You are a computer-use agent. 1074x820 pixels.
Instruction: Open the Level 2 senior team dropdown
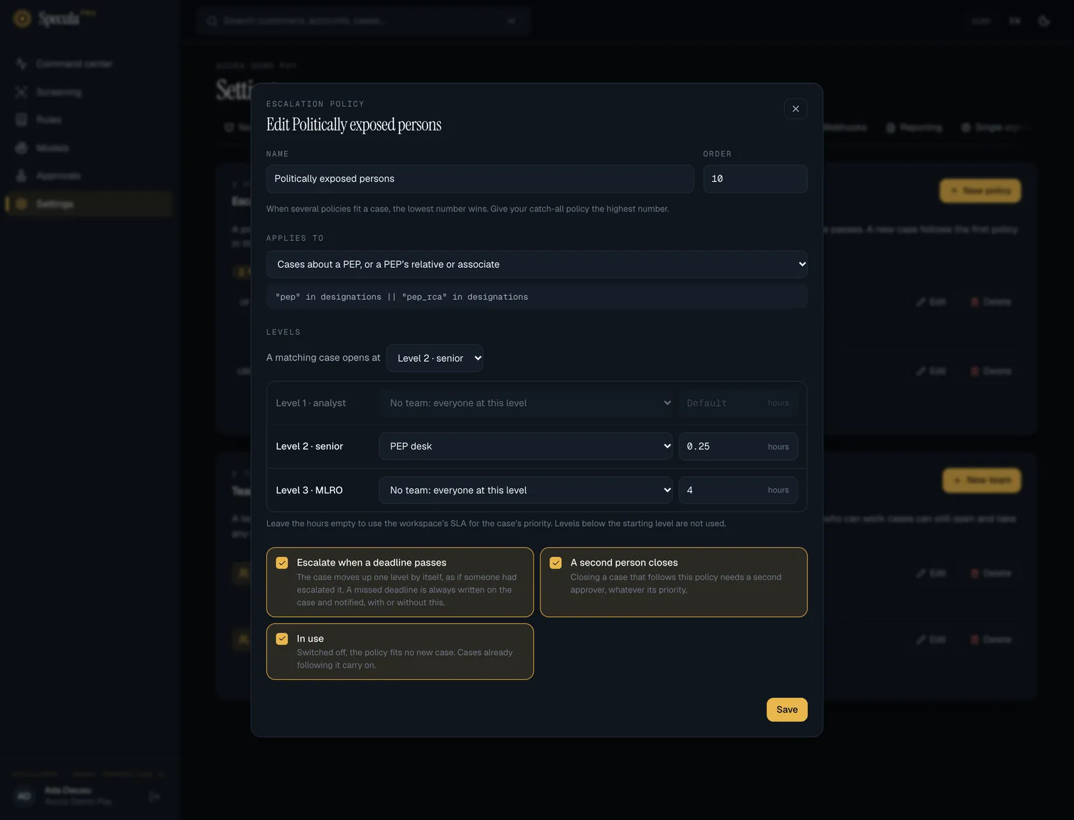(x=526, y=446)
